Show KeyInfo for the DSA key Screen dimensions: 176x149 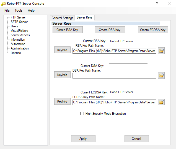[x=62, y=75]
